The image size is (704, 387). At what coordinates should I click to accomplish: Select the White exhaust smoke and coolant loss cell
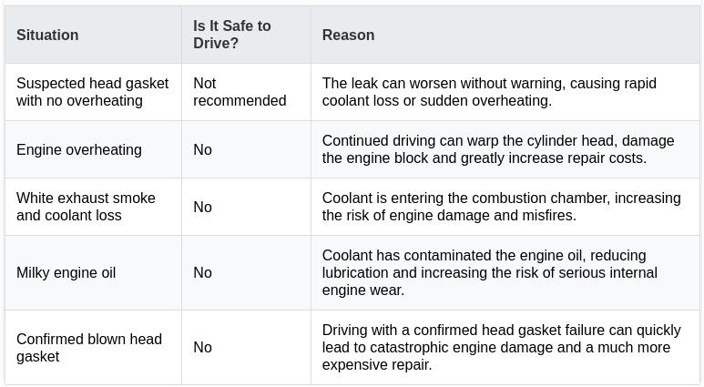(86, 207)
